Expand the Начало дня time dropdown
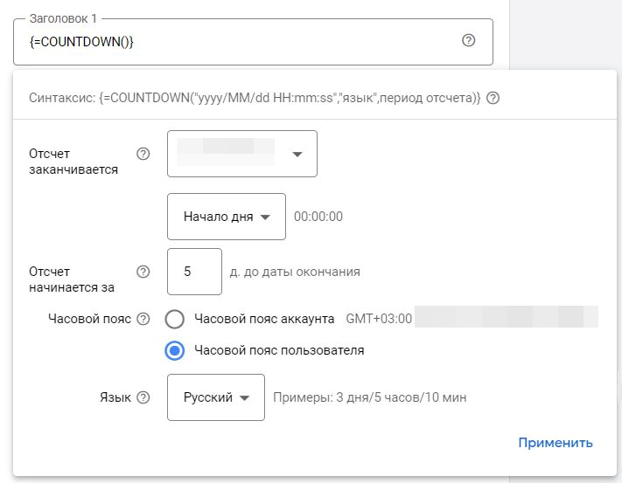Viewport: 622px width, 483px height. (x=226, y=217)
